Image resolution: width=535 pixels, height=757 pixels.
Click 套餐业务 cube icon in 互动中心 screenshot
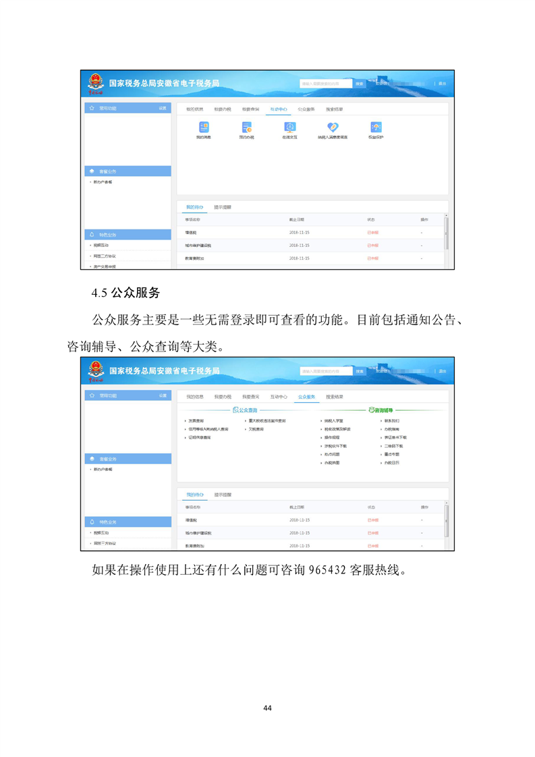(92, 171)
